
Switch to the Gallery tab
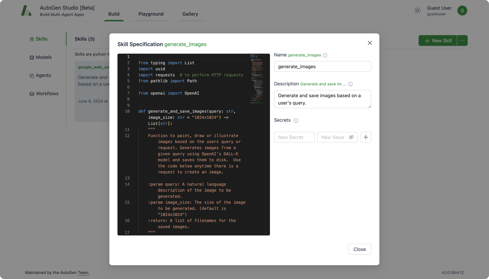click(190, 14)
